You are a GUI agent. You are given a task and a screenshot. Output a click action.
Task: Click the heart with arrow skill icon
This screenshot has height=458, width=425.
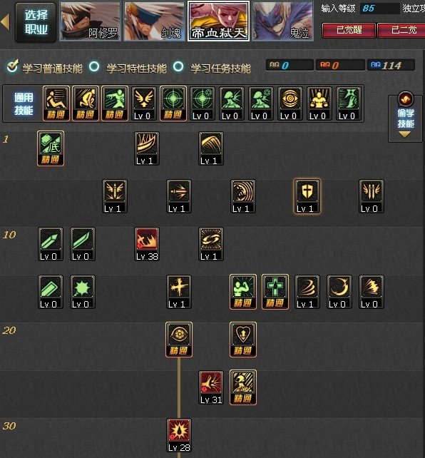[243, 340]
